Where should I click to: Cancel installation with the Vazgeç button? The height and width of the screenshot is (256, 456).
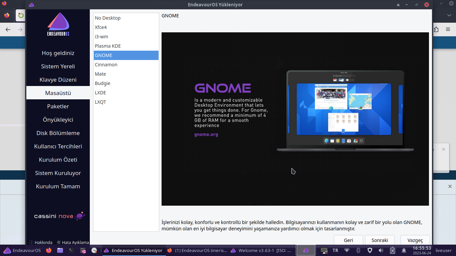(x=415, y=240)
